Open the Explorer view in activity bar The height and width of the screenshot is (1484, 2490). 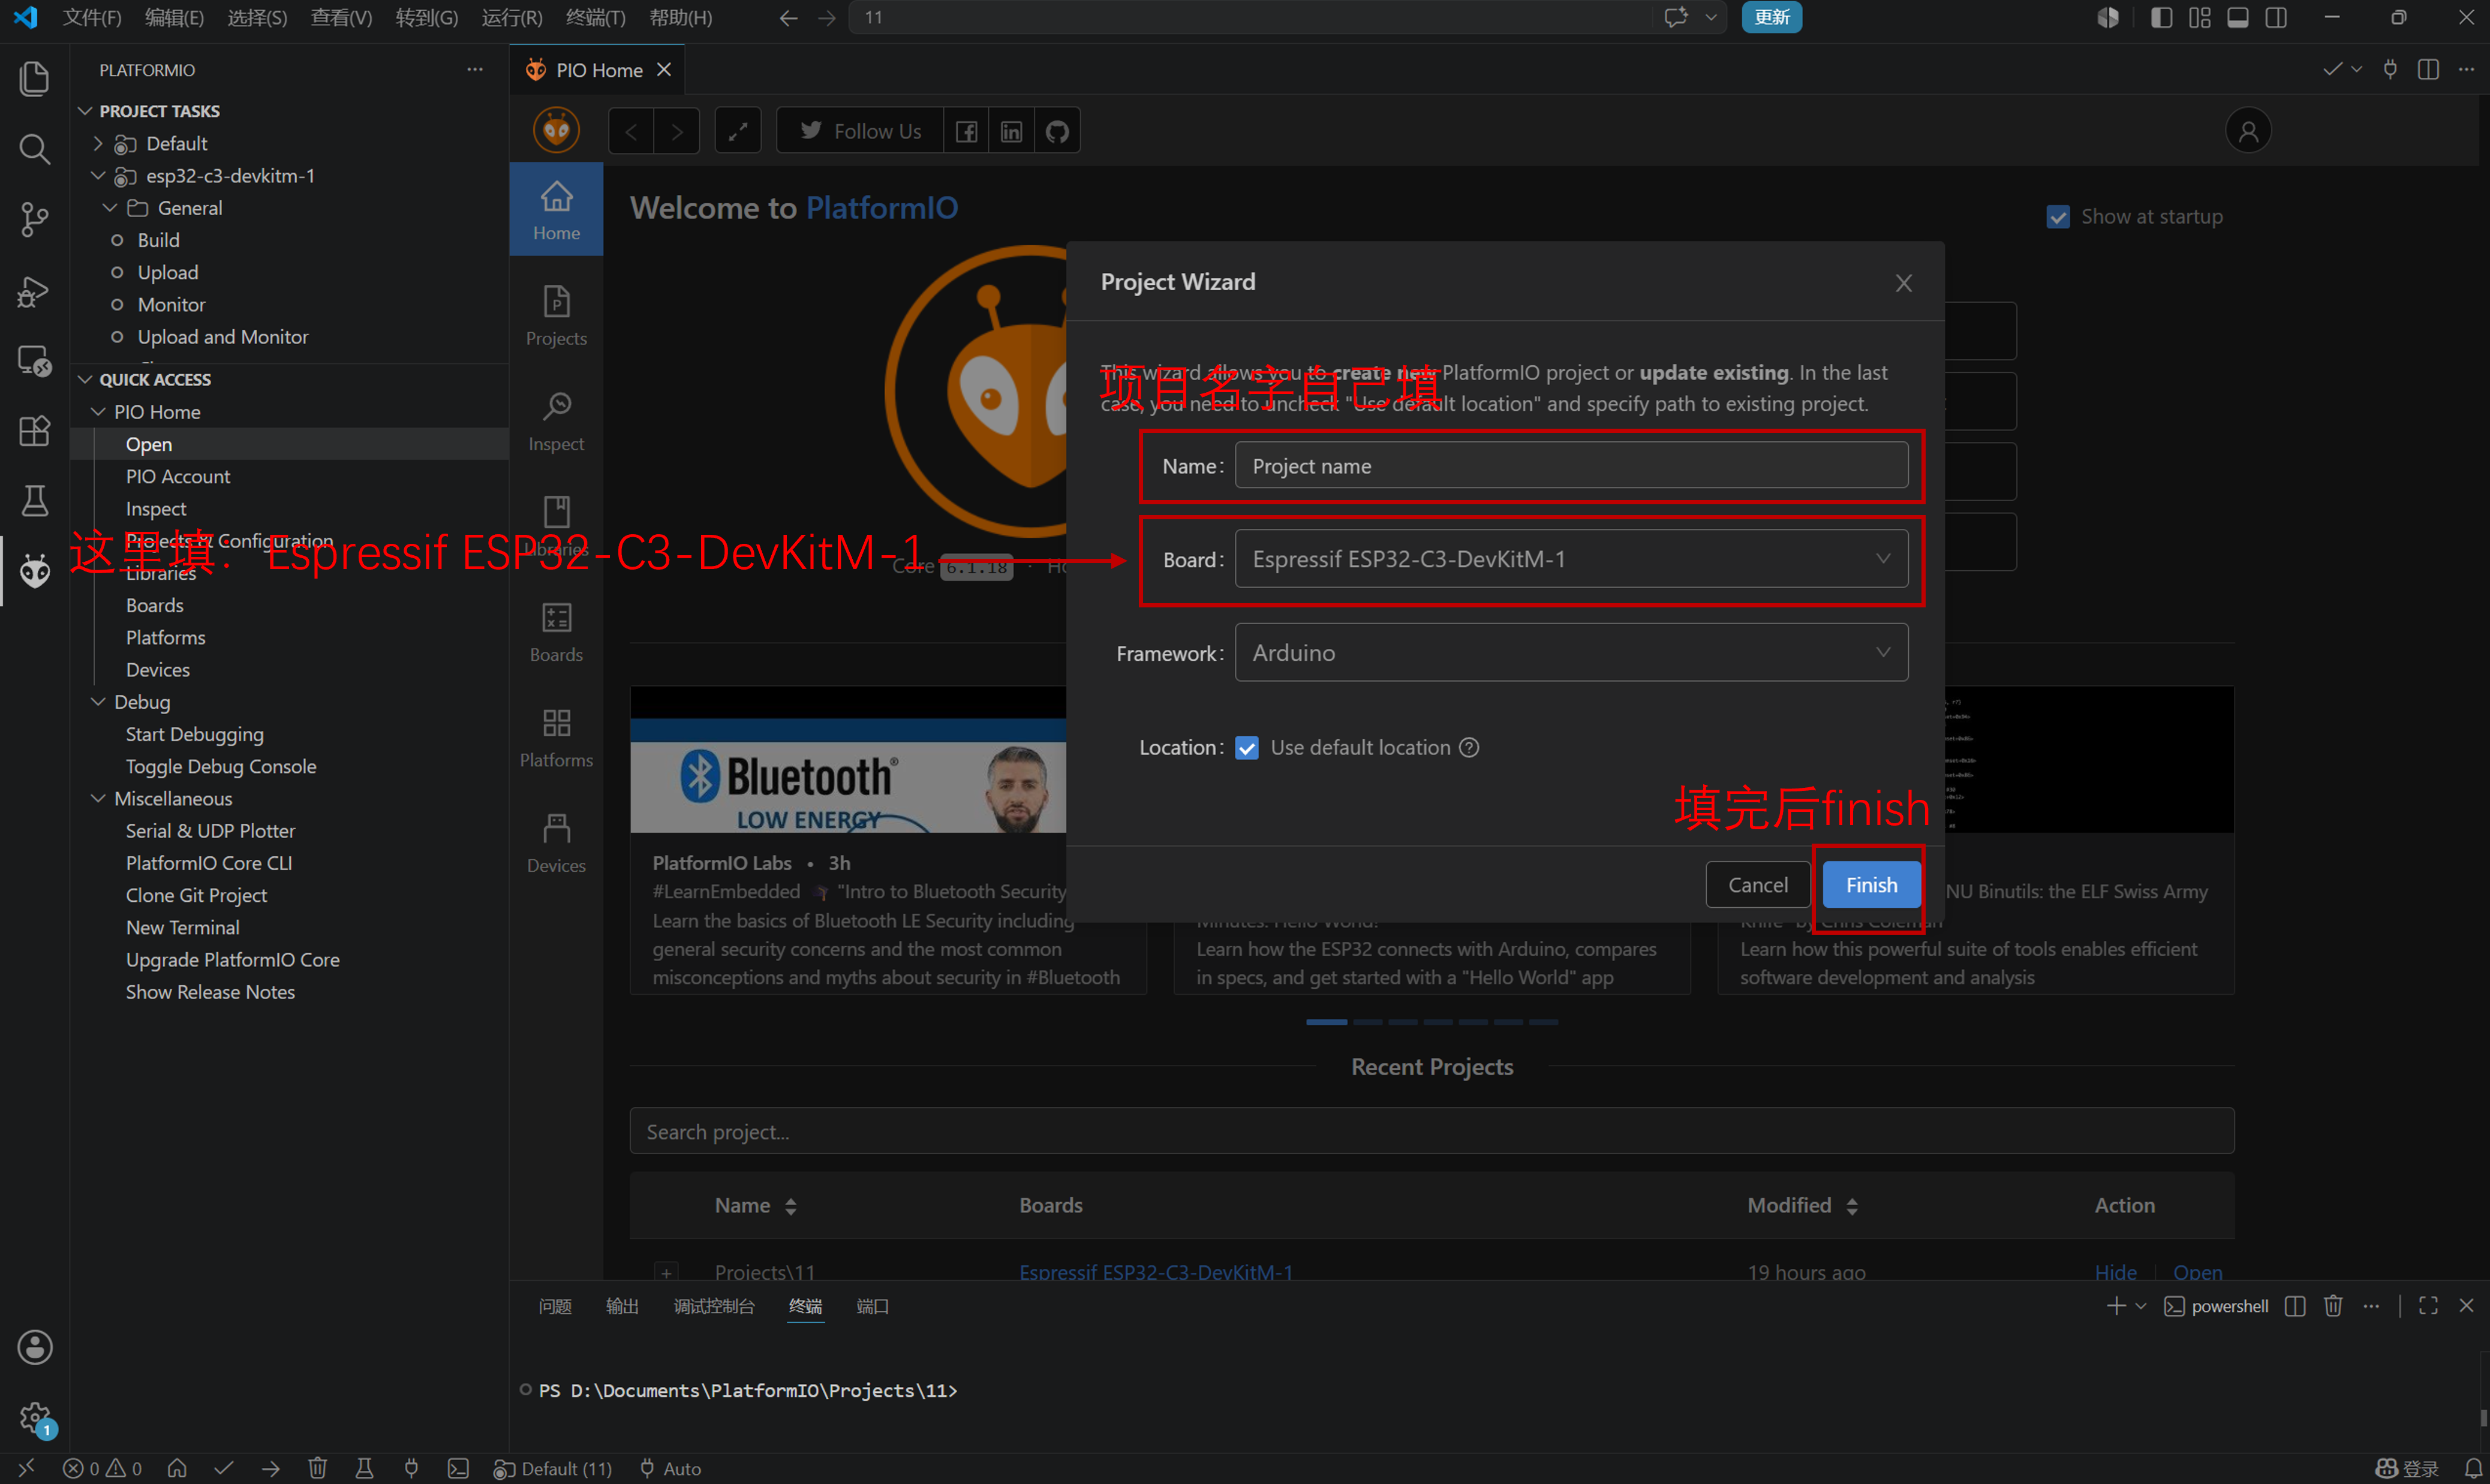tap(34, 78)
